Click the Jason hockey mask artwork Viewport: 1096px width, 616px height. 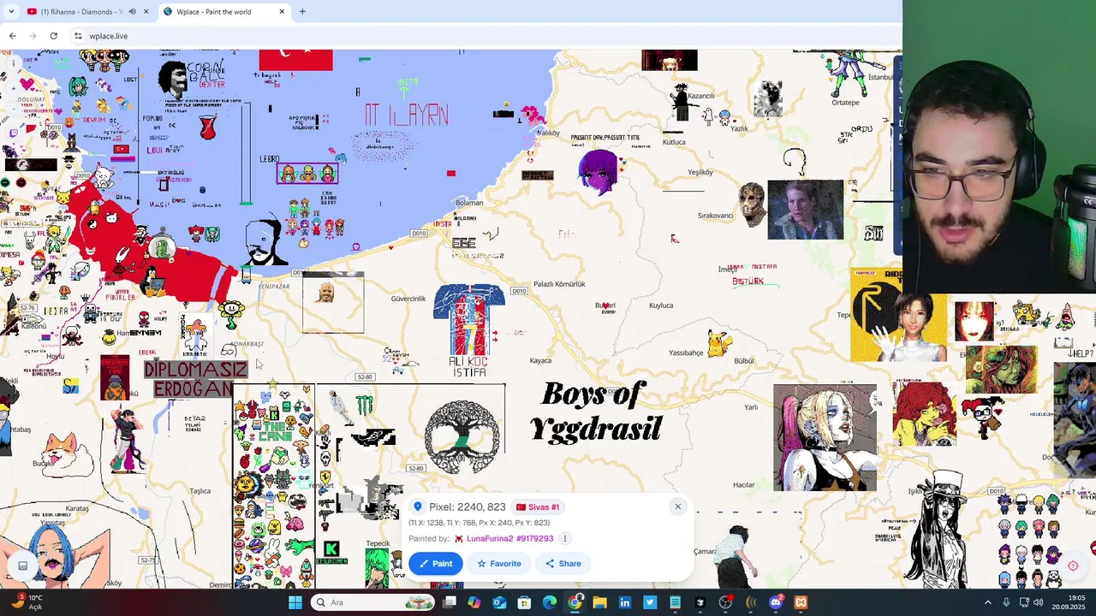point(752,204)
